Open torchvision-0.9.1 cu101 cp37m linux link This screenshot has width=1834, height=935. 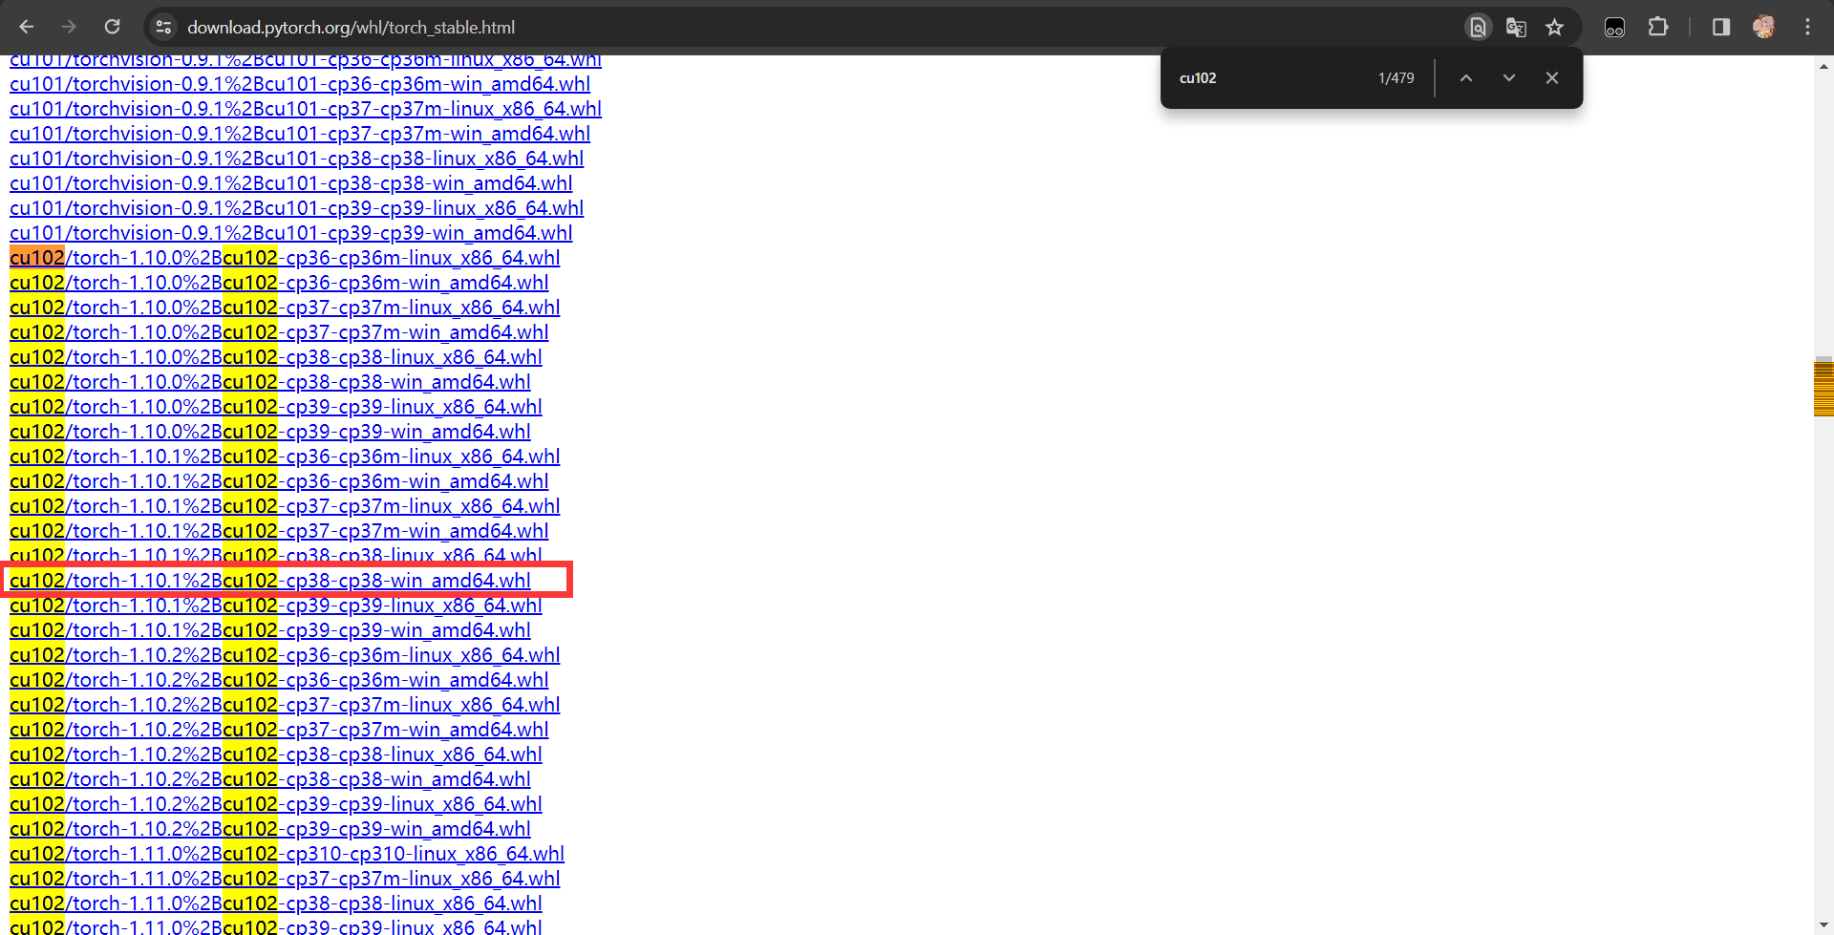[306, 109]
